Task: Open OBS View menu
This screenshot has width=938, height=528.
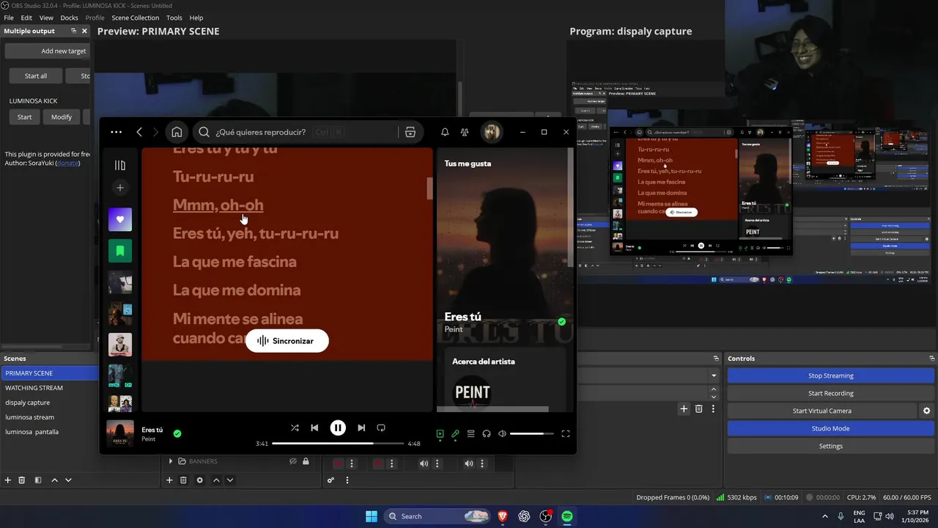Action: pyautogui.click(x=46, y=18)
